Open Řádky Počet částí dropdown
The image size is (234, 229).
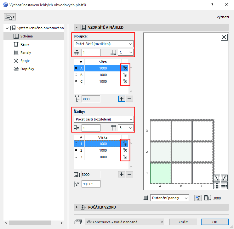104,119
